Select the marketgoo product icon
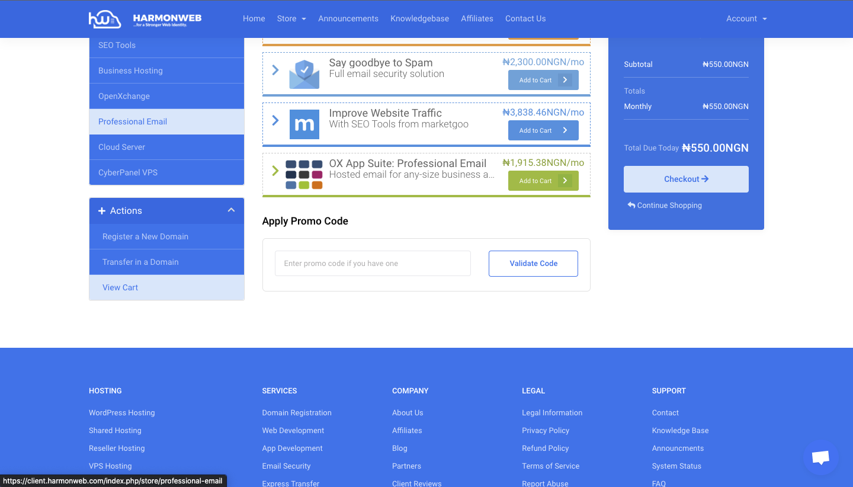The width and height of the screenshot is (853, 487). tap(304, 124)
